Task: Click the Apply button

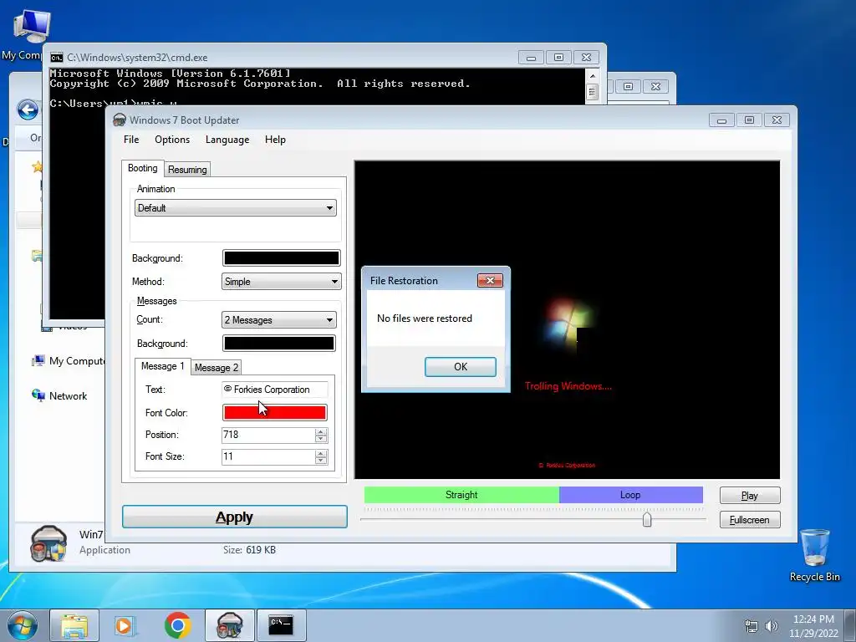Action: pos(235,517)
